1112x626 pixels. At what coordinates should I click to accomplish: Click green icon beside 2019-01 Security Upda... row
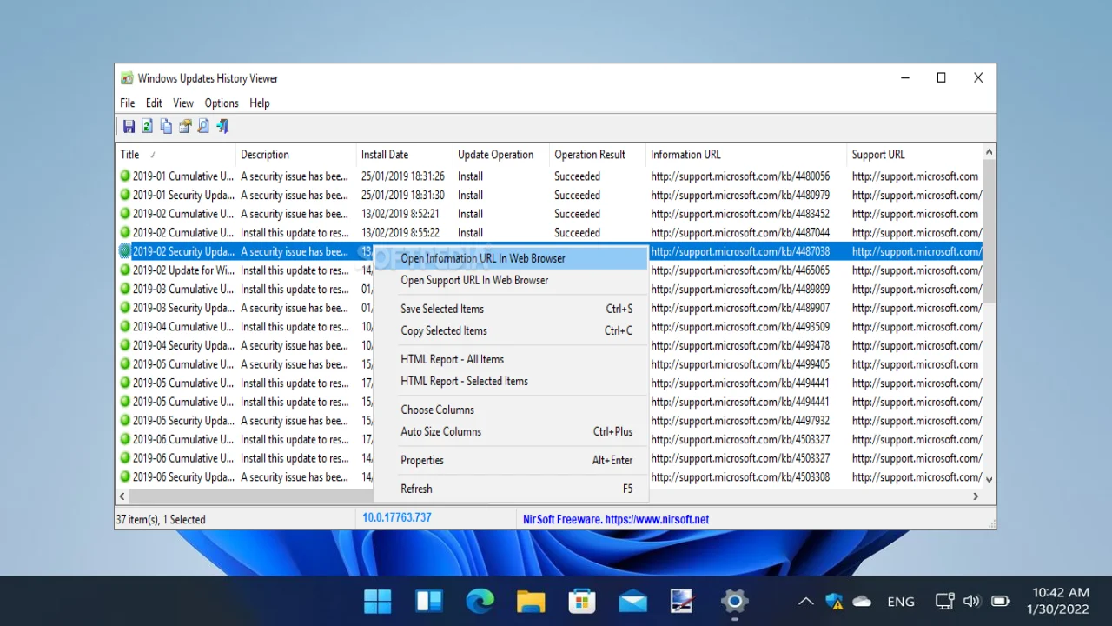(125, 195)
